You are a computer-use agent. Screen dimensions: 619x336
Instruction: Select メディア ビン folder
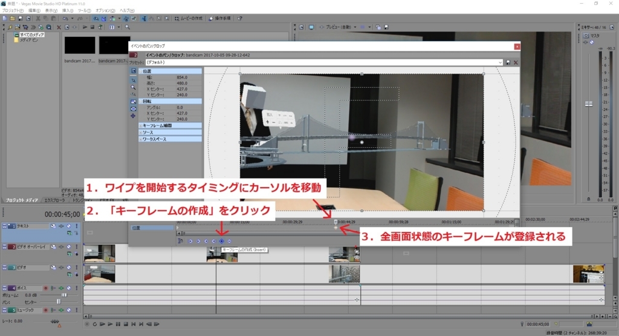pyautogui.click(x=28, y=40)
